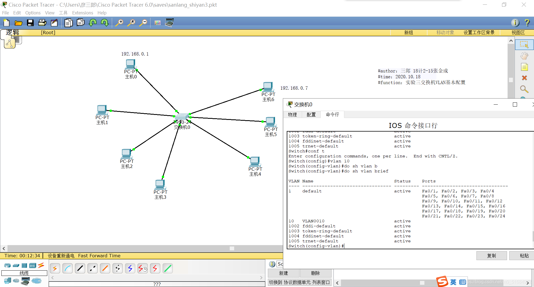Screen dimensions: 534x287
Task: Click 新建 scenario button
Action: tap(284, 273)
